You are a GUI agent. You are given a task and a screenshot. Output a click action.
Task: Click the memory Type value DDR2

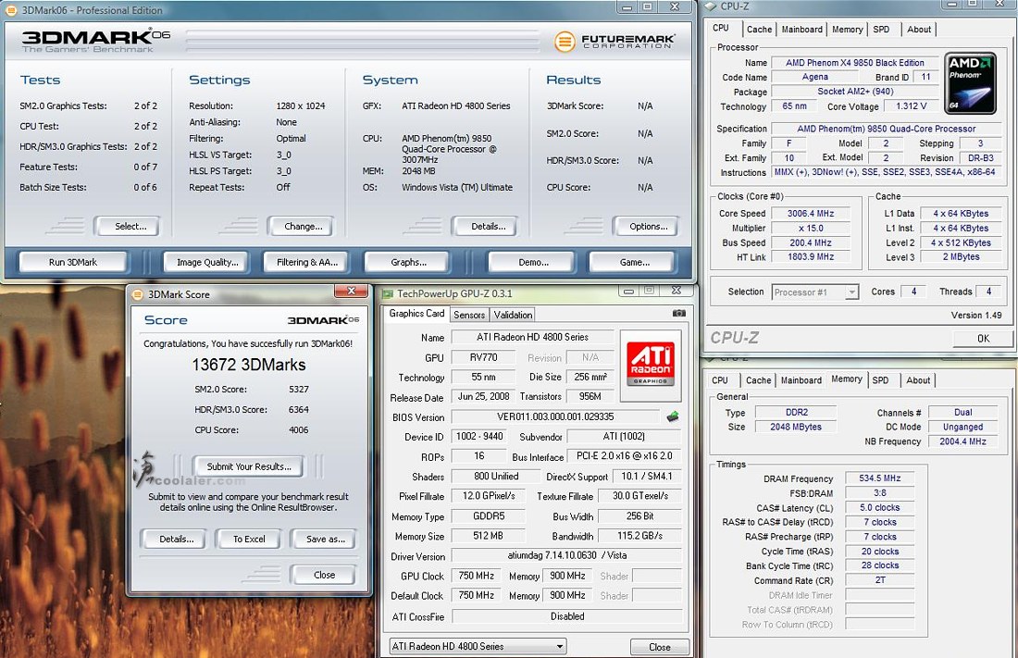pos(797,413)
